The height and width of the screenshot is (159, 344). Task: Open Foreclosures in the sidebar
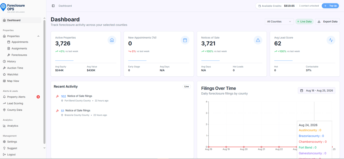point(19,55)
